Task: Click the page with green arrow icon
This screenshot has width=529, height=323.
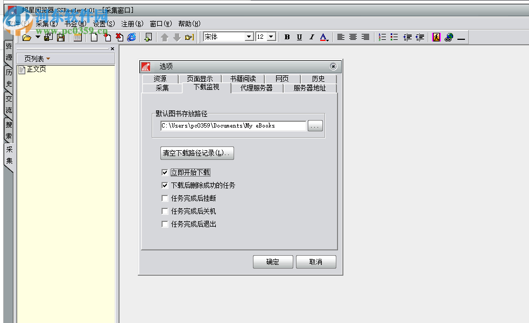Action: [148, 37]
